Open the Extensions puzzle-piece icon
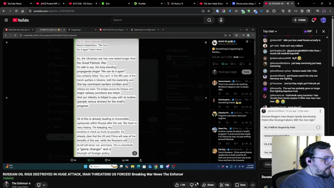This screenshot has width=334, height=188. pyautogui.click(x=274, y=11)
